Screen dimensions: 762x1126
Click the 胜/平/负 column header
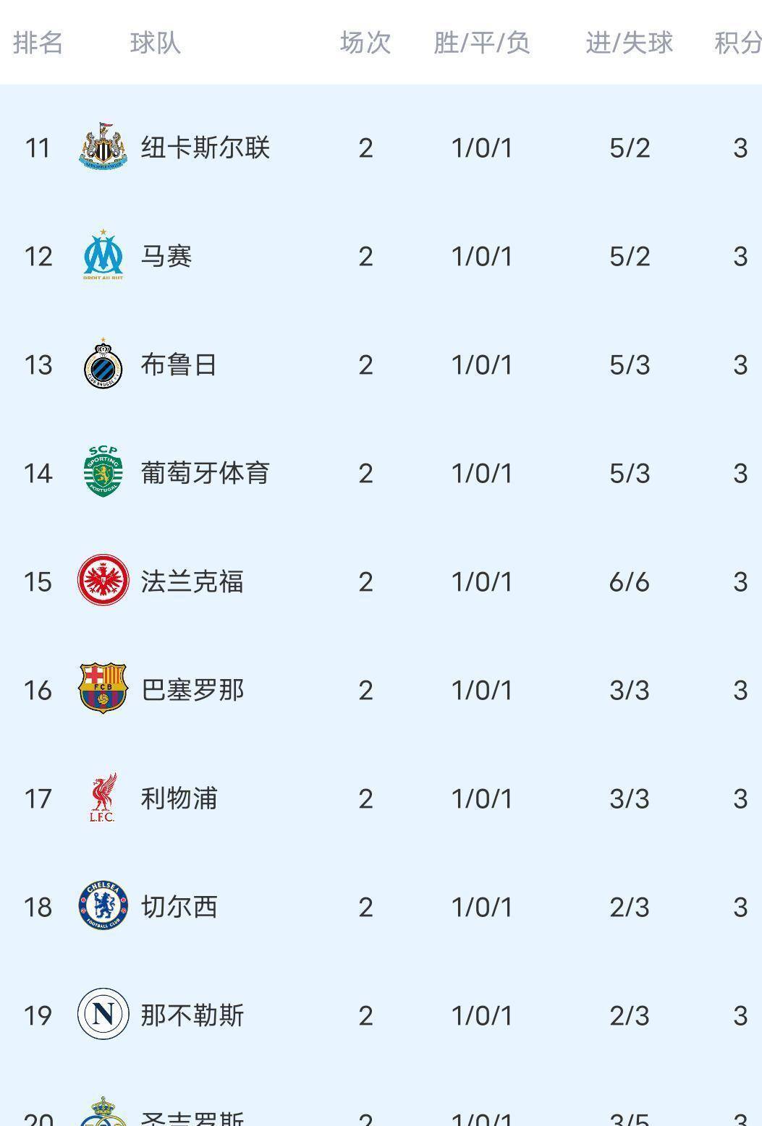pos(482,43)
